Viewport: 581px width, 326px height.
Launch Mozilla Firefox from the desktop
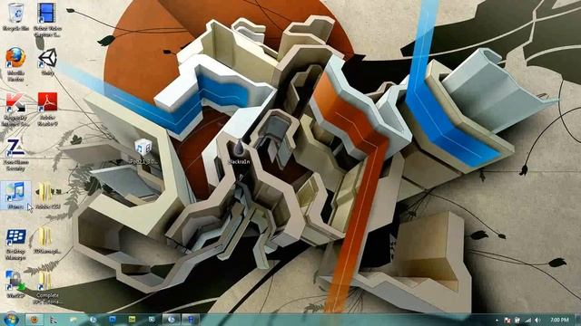coord(15,63)
